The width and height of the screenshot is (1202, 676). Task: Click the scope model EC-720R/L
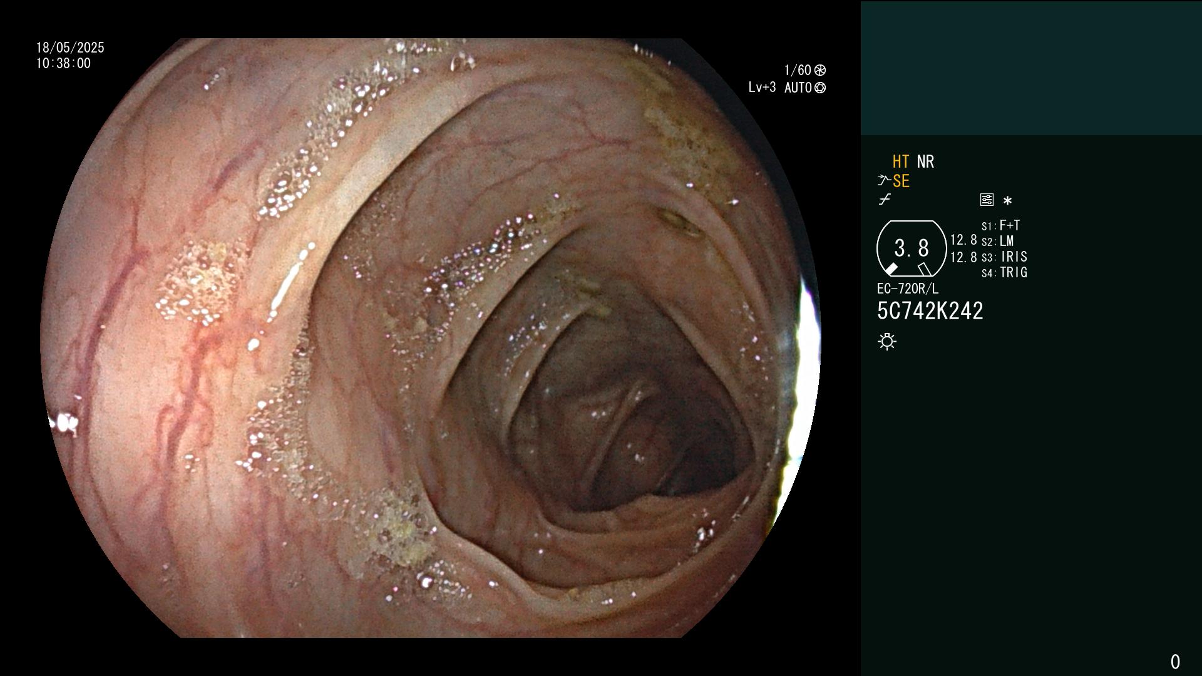[908, 289]
